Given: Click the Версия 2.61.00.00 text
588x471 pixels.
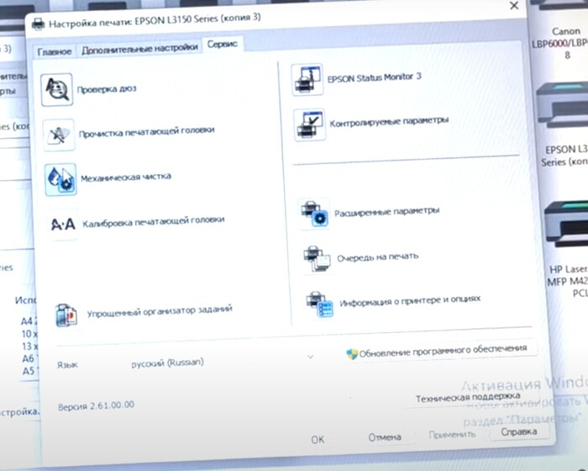Looking at the screenshot, I should pos(96,406).
